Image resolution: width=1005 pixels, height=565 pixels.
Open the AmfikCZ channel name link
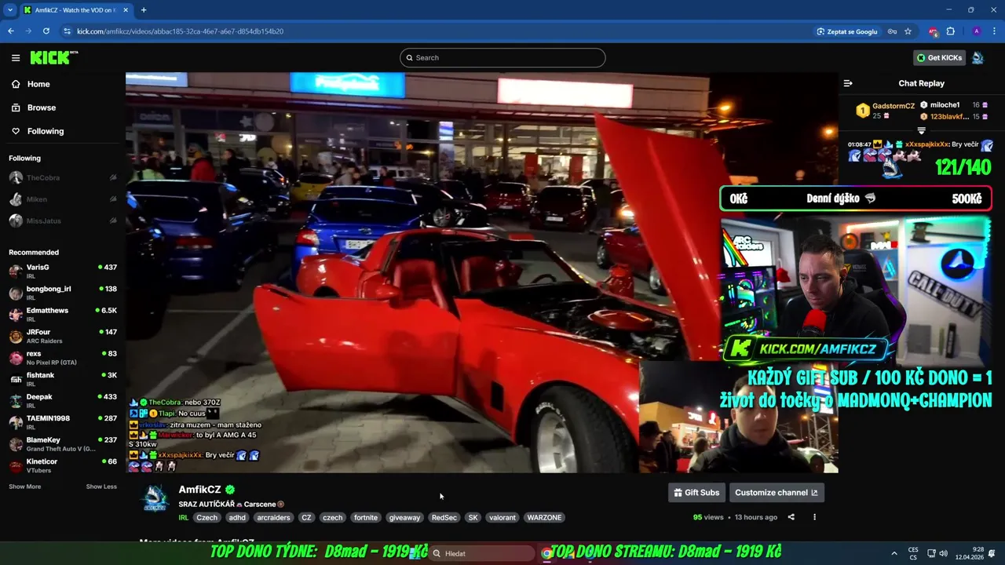point(199,490)
